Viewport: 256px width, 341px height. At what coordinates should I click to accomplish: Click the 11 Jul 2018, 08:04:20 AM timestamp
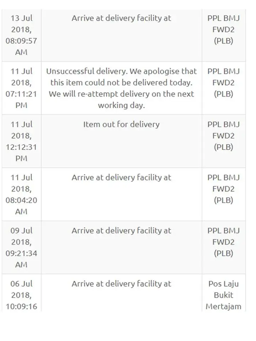21,194
